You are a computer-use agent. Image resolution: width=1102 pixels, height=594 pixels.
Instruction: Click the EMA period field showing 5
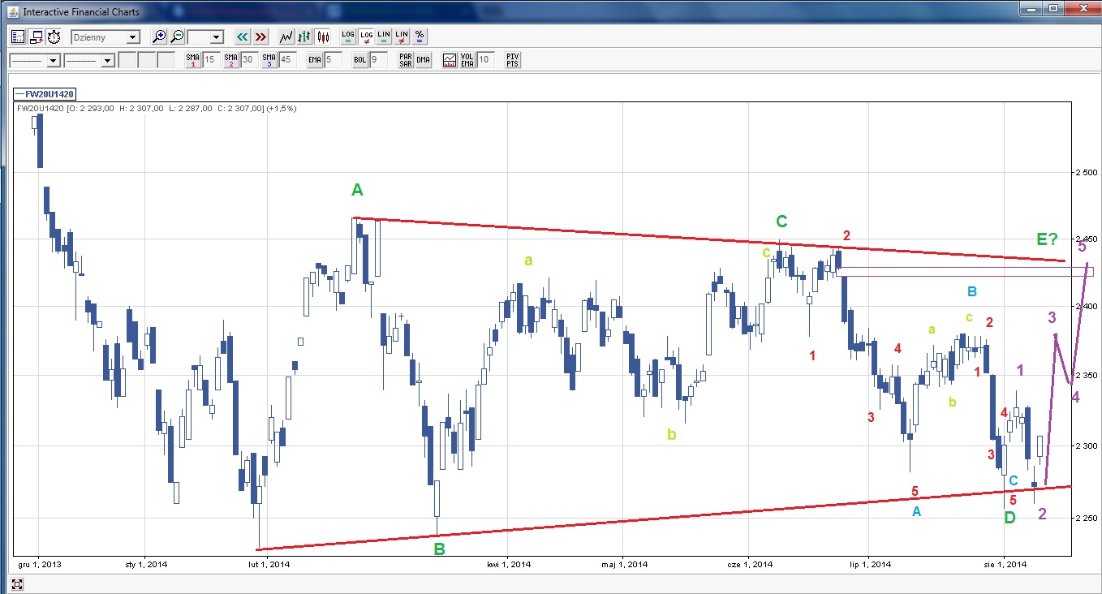333,60
